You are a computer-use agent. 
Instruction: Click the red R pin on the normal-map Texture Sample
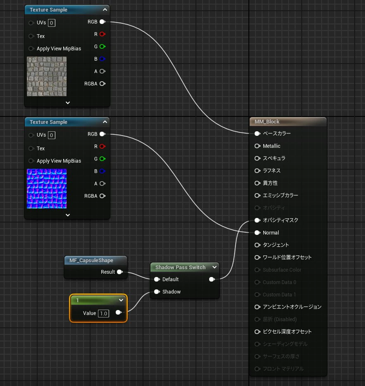click(103, 147)
